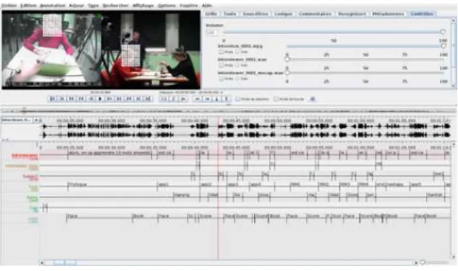Viewport: 458px width, 271px height.
Task: Switch to the Reconnaisseurs tab
Action: [x=352, y=14]
